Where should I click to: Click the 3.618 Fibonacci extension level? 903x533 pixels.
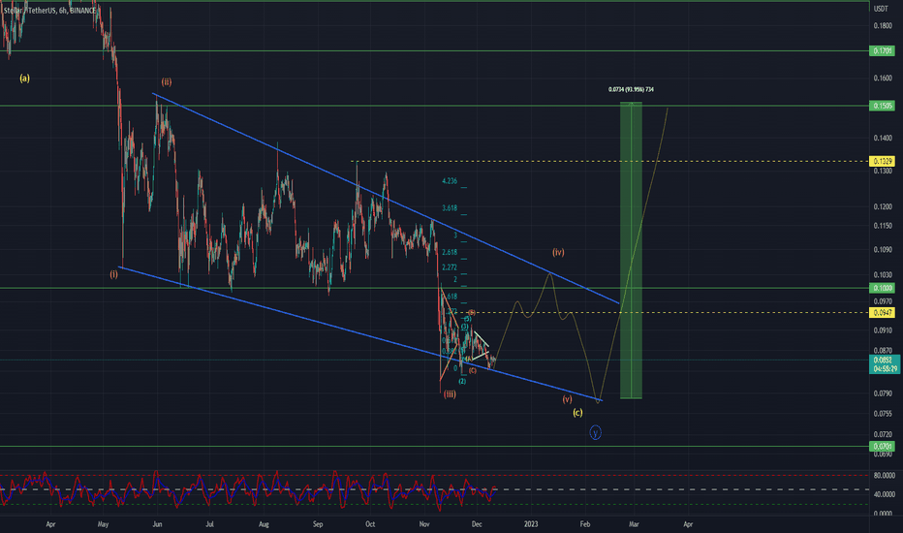(x=450, y=208)
